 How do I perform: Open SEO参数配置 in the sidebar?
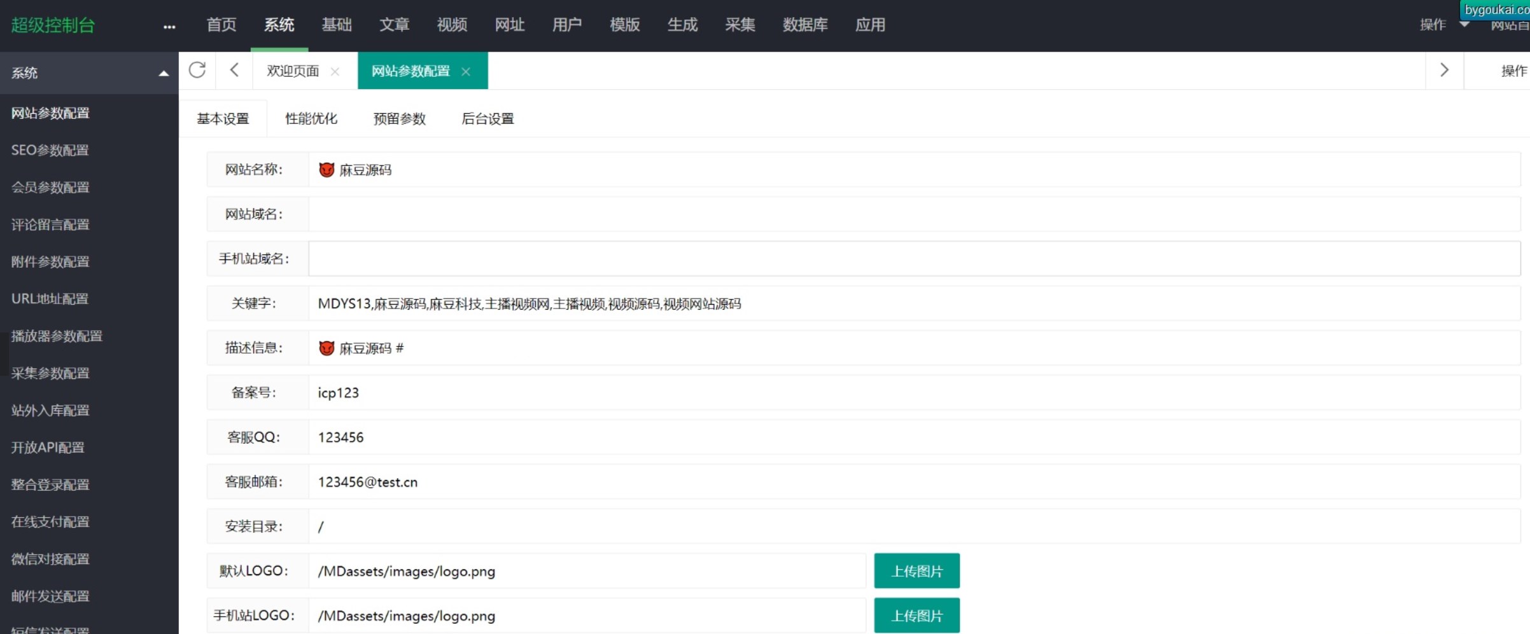(50, 150)
